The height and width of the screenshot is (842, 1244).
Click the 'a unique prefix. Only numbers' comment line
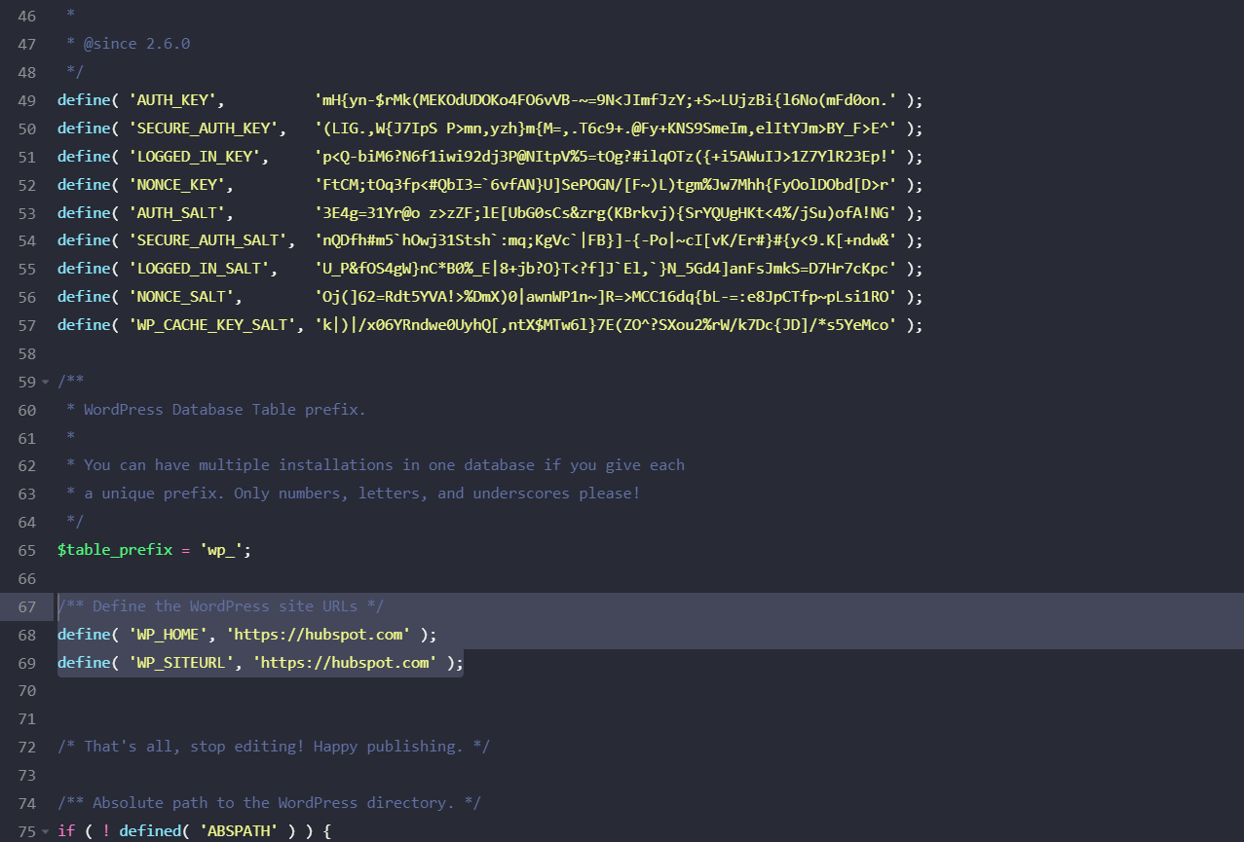[362, 494]
